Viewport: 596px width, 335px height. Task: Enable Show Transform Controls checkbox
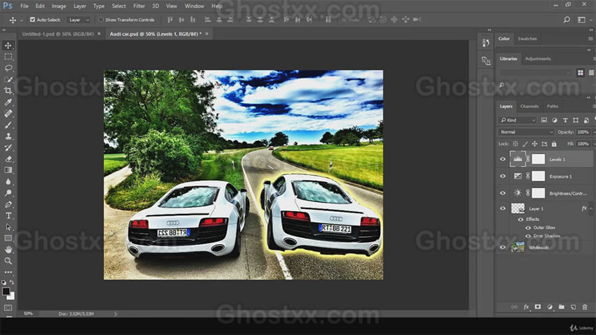point(101,20)
